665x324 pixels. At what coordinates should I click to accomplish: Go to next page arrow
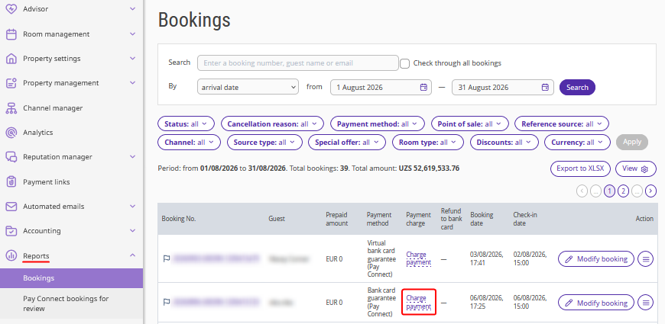tap(650, 191)
